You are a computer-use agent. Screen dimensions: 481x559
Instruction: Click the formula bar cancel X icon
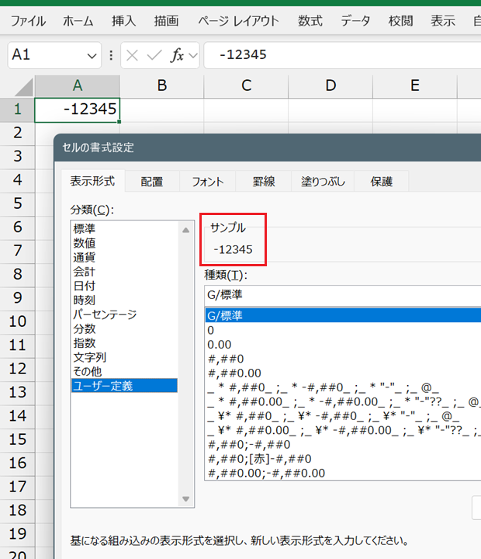(x=133, y=55)
